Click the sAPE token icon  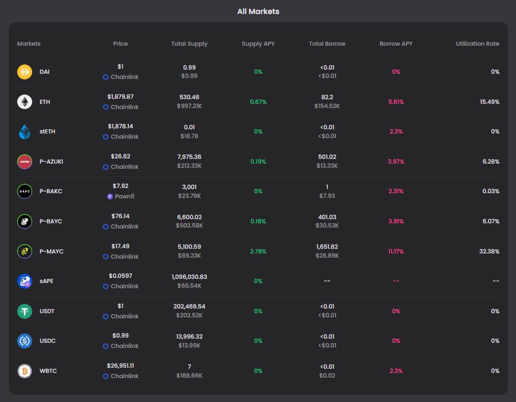(x=24, y=281)
